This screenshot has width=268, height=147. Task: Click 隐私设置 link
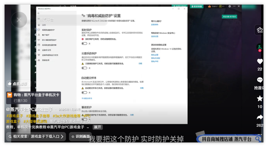155,55
